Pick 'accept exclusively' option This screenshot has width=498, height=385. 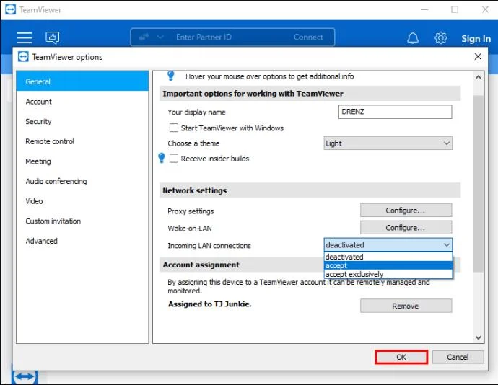pyautogui.click(x=388, y=274)
